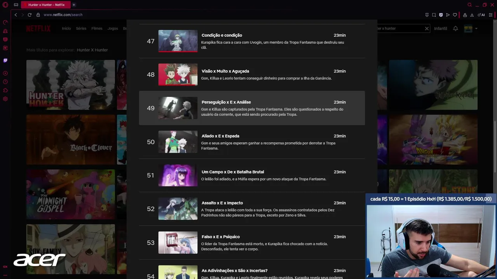Play episode 52 Assalto x E x Impacto thumbnail
497x279 pixels.
point(178,209)
